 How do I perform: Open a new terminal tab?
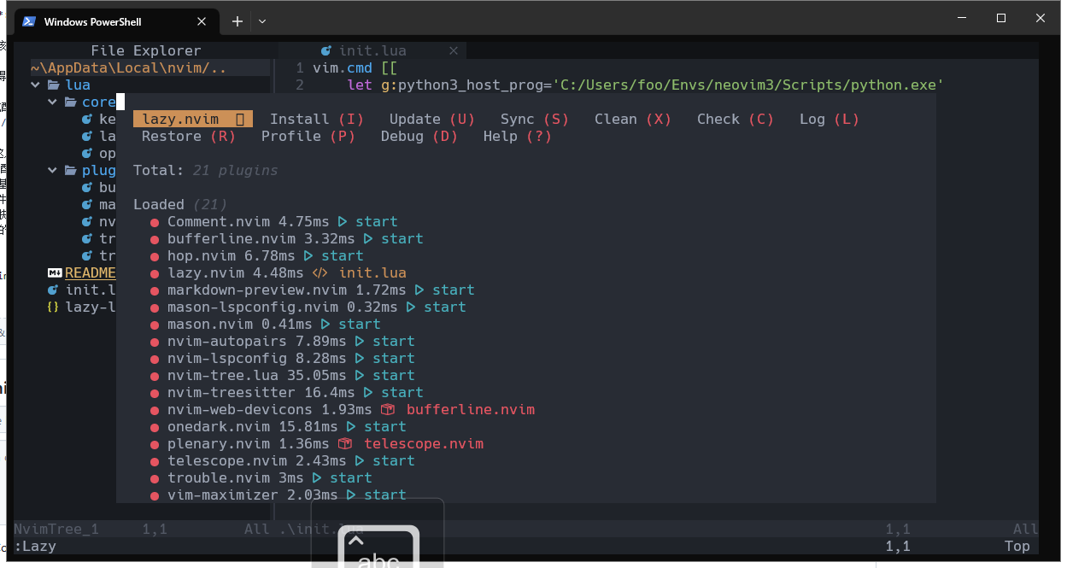click(x=237, y=21)
